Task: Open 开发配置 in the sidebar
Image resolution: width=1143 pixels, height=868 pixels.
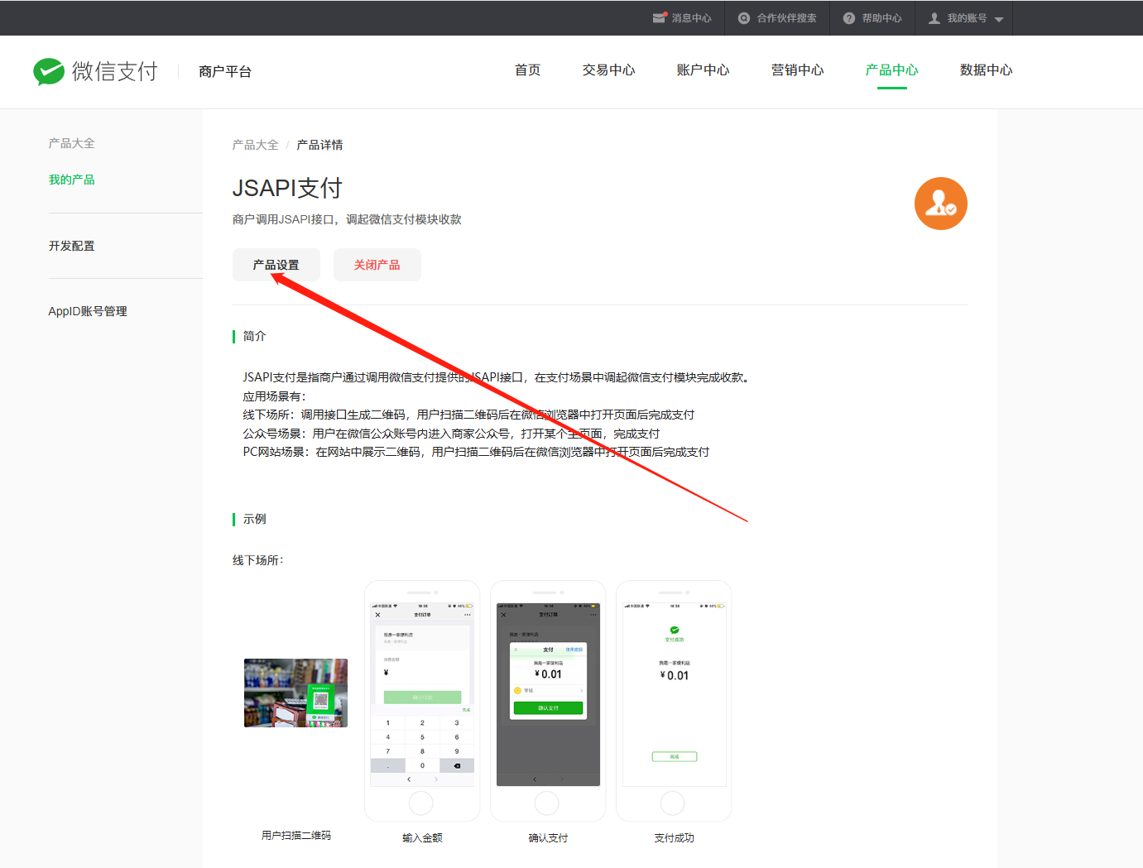Action: click(72, 246)
